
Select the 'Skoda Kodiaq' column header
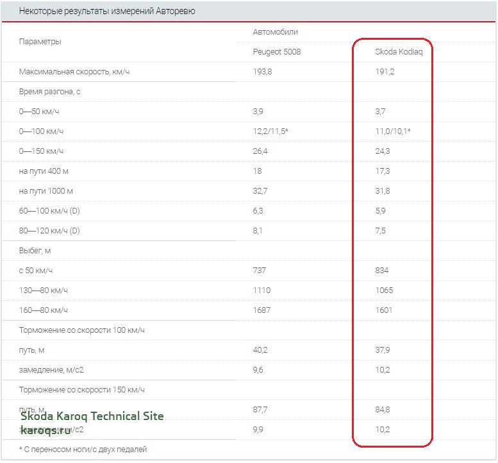[x=399, y=52]
